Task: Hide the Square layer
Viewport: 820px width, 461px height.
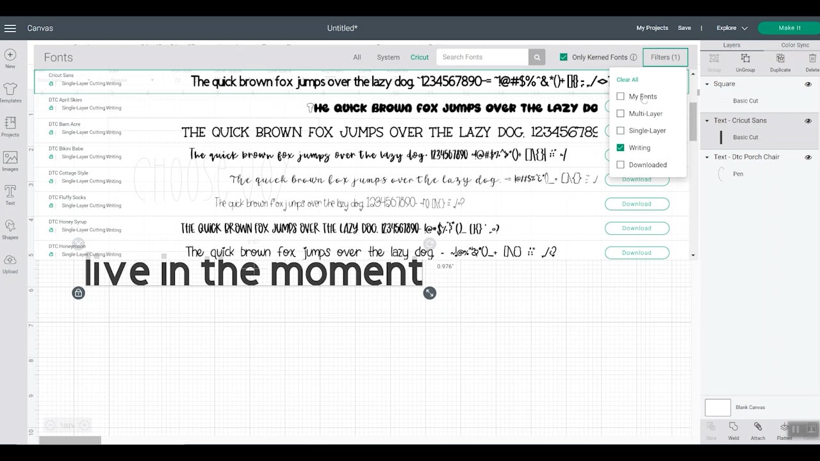Action: click(x=808, y=84)
